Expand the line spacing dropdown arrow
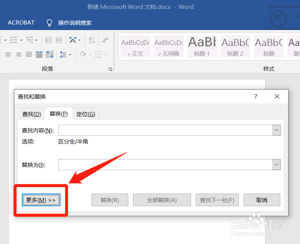Viewport: 300px width, 244px height. click(70, 55)
